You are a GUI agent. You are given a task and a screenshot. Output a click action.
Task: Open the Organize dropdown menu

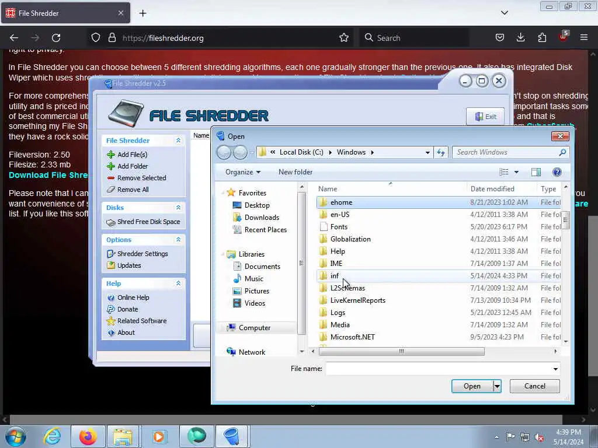tap(243, 172)
